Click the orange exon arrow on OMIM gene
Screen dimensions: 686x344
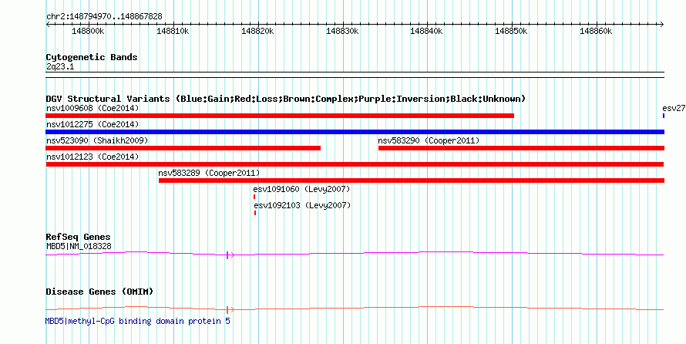pos(230,310)
